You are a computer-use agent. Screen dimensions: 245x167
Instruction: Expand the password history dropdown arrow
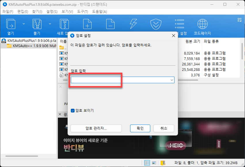[x=172, y=80]
